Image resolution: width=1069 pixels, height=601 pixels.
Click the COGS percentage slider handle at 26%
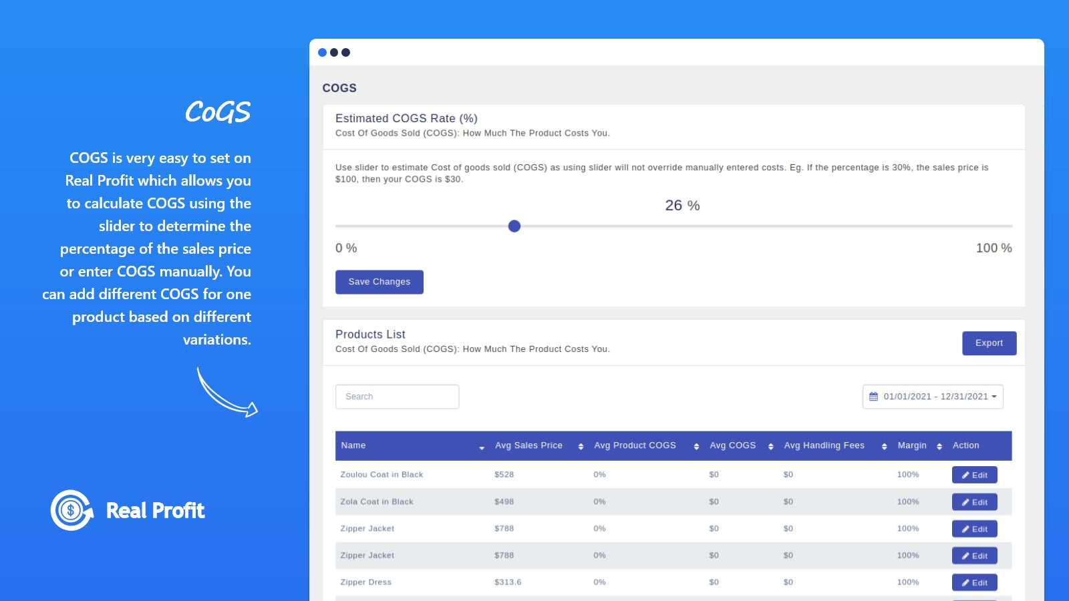514,226
